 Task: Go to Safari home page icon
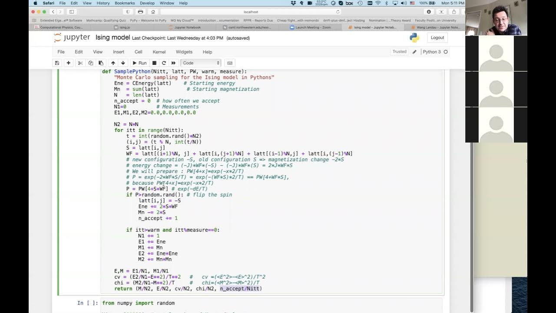[153, 12]
